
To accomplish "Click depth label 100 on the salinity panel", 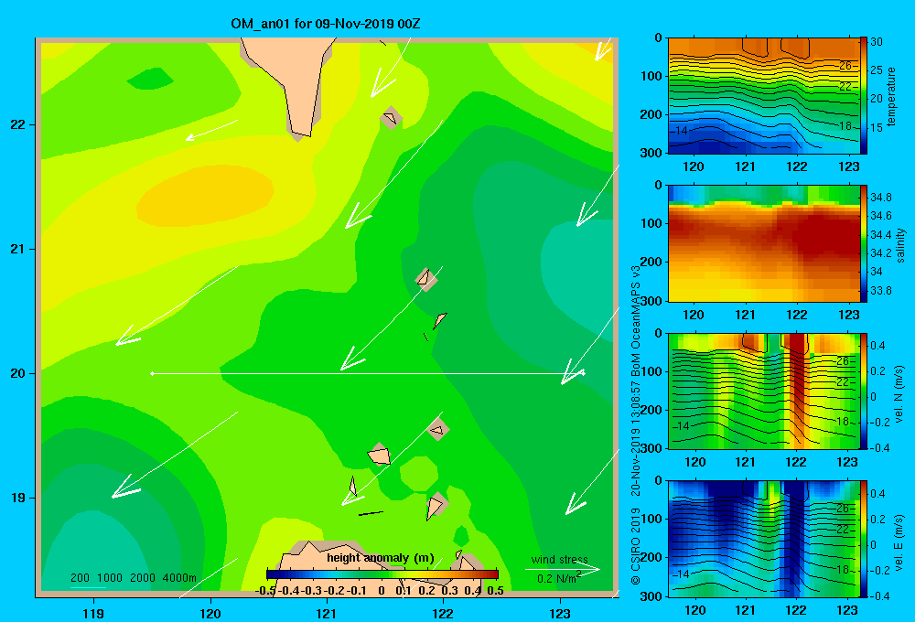I will tap(651, 223).
